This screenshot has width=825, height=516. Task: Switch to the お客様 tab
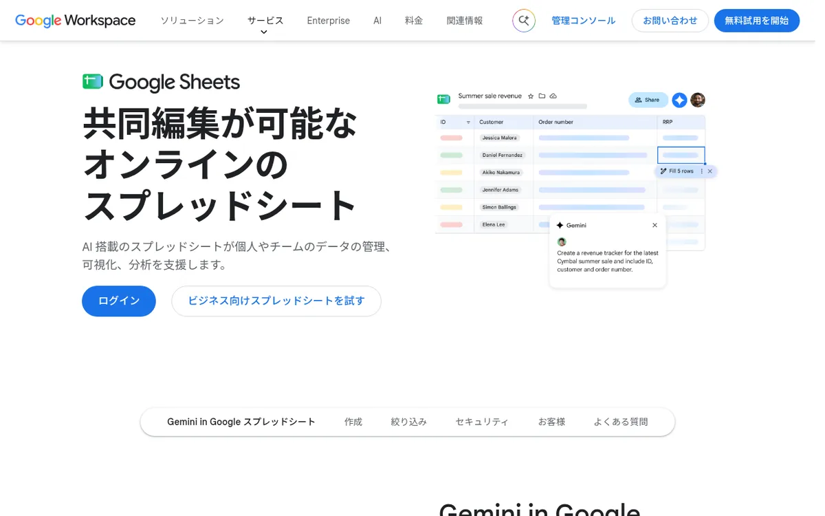point(551,422)
